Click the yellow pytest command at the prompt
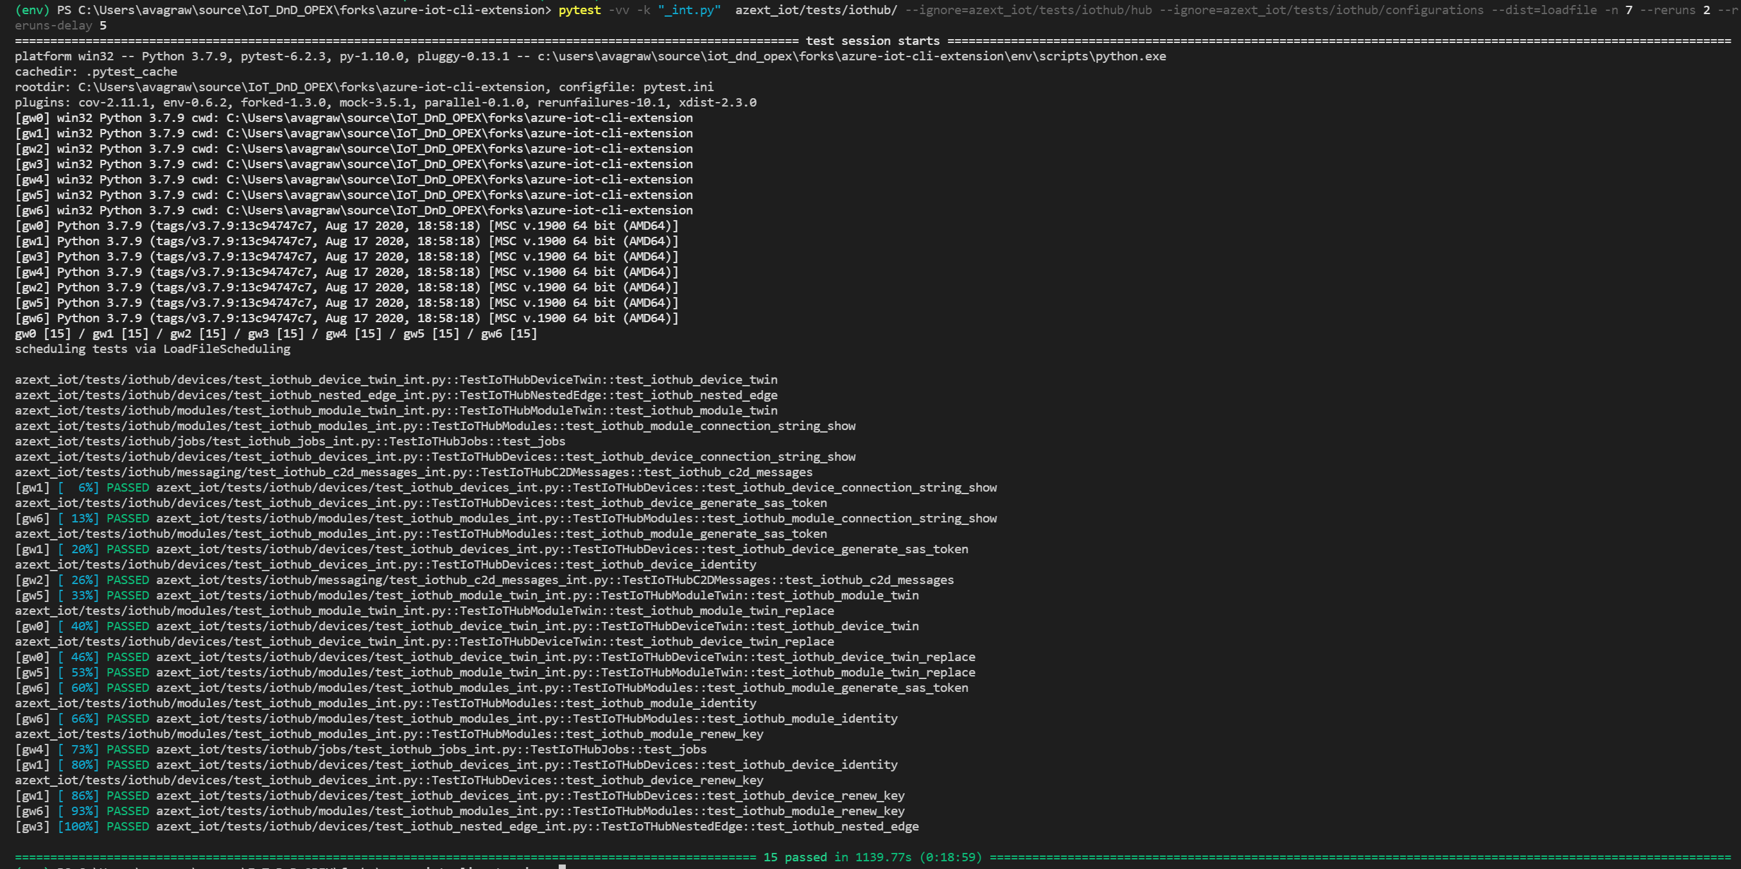1741x869 pixels. tap(579, 10)
